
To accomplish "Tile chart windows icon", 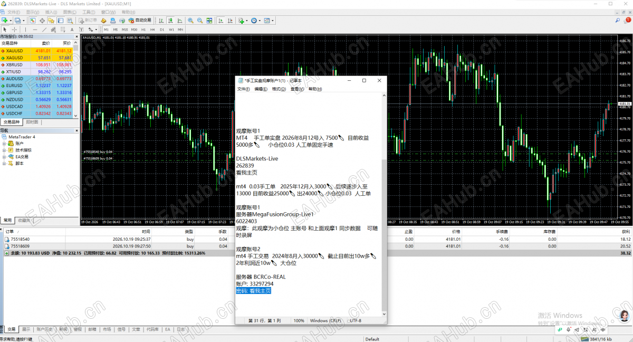I will tap(209, 21).
